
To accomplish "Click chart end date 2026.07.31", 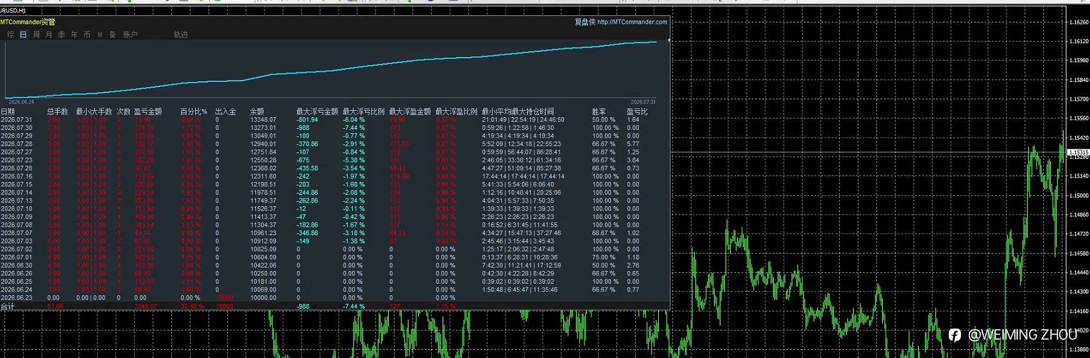I will coord(642,102).
